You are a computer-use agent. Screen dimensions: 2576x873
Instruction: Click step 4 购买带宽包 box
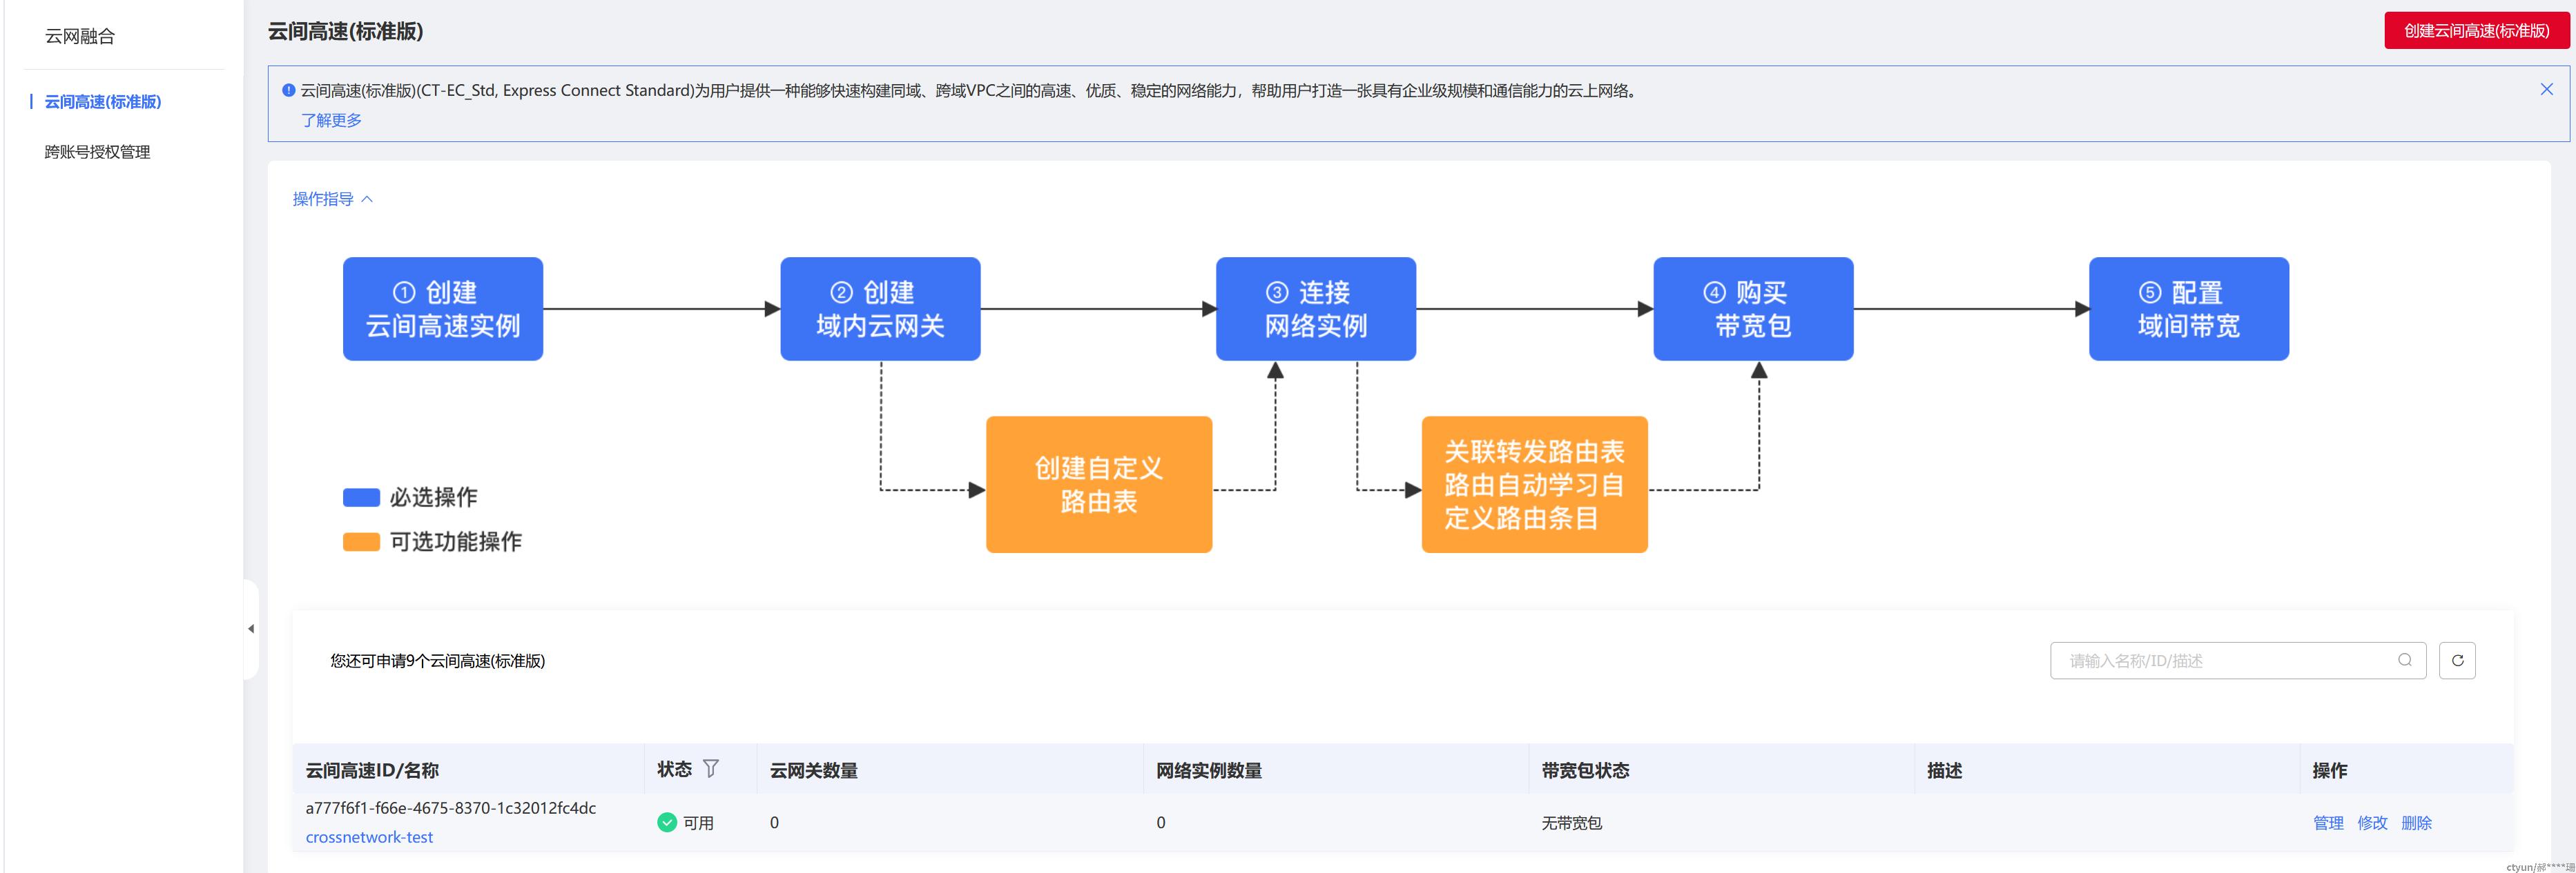1753,309
